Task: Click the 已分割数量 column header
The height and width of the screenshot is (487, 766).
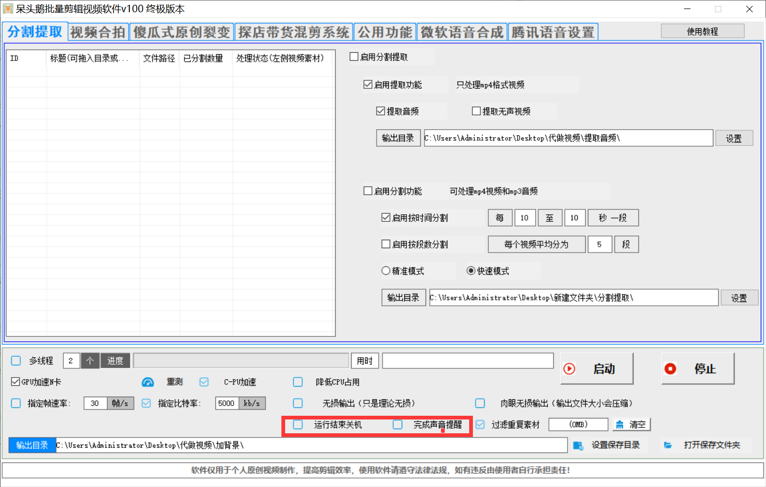Action: 206,58
